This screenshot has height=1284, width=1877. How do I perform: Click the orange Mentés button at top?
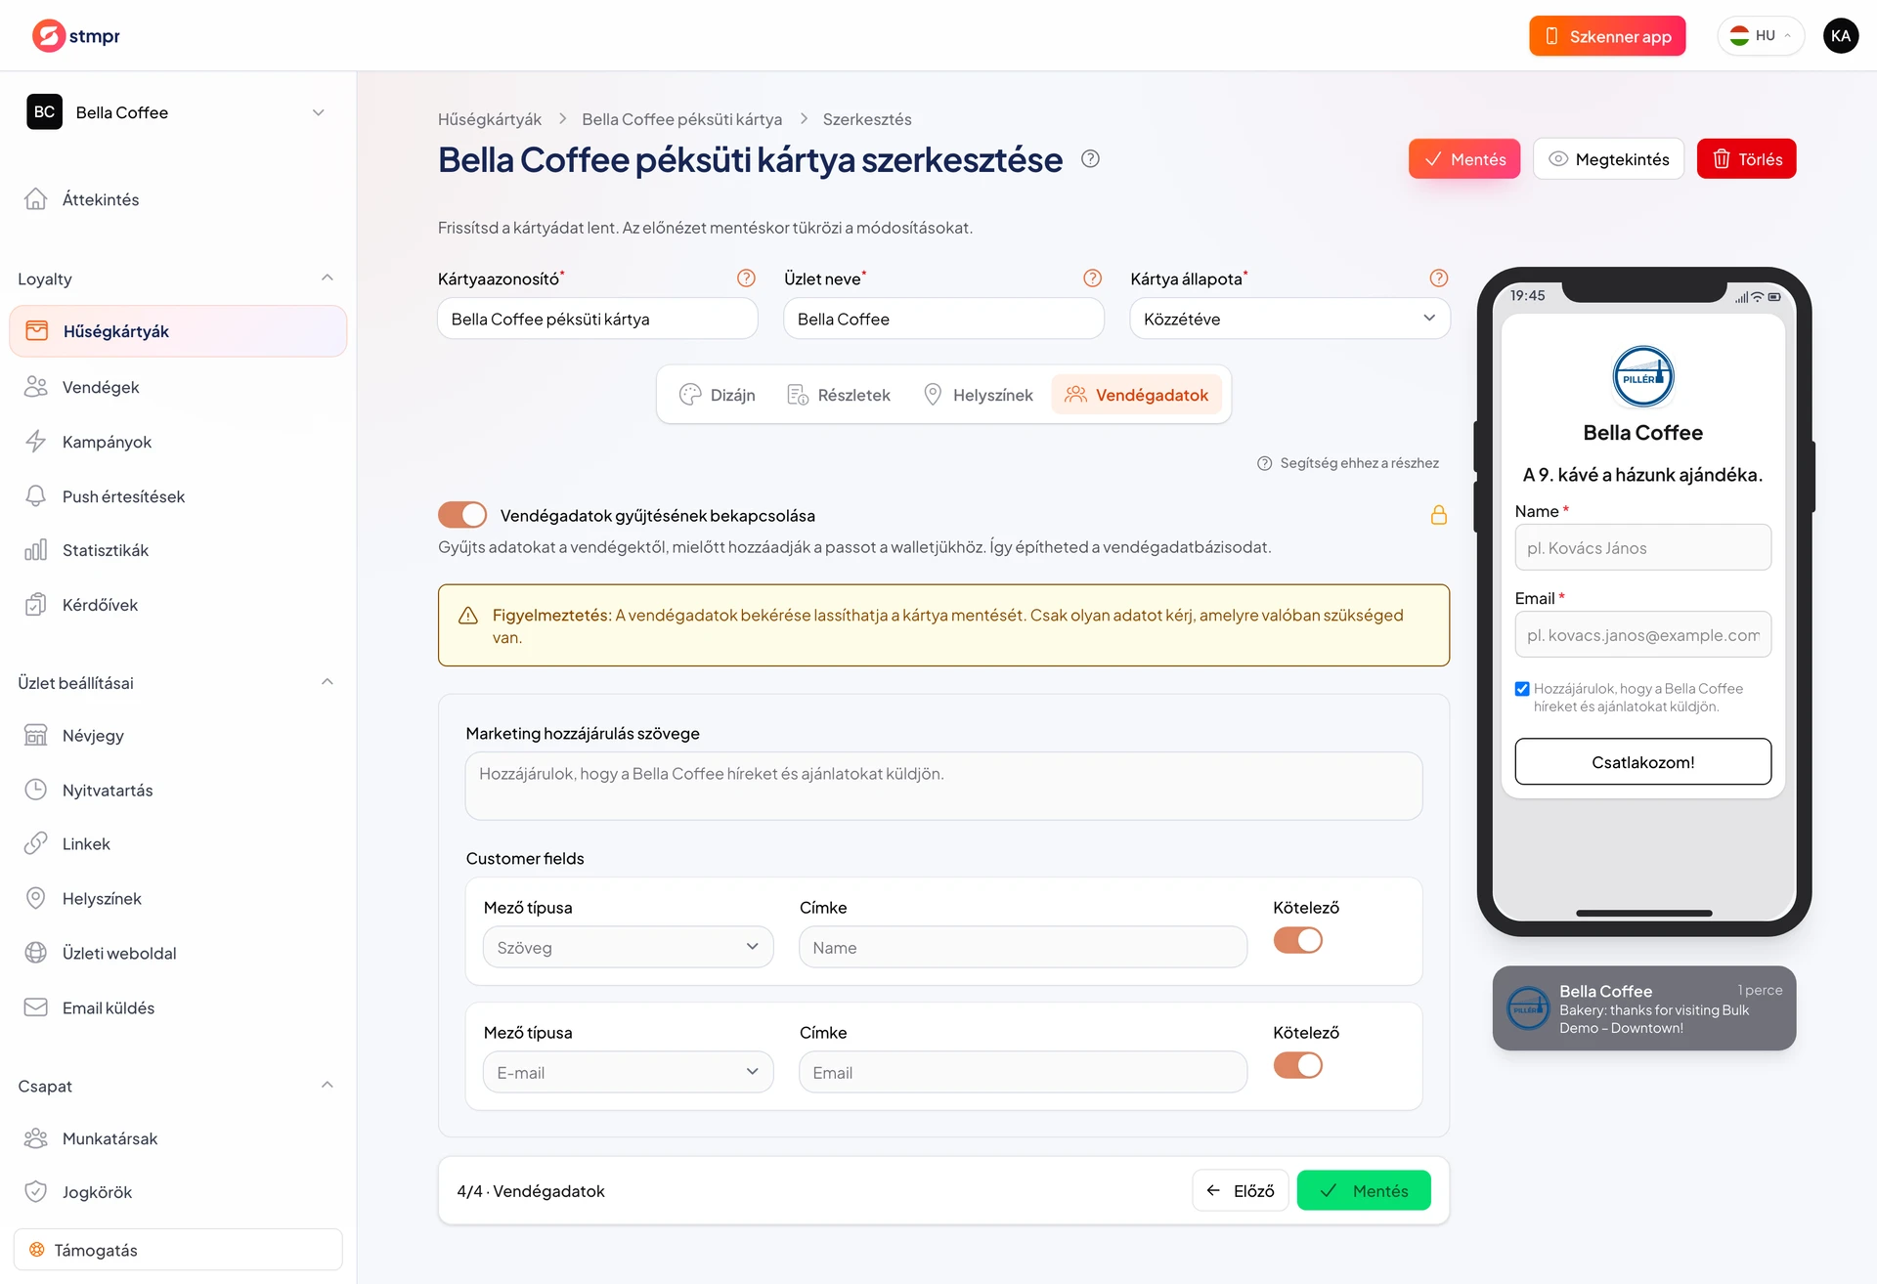tap(1464, 158)
